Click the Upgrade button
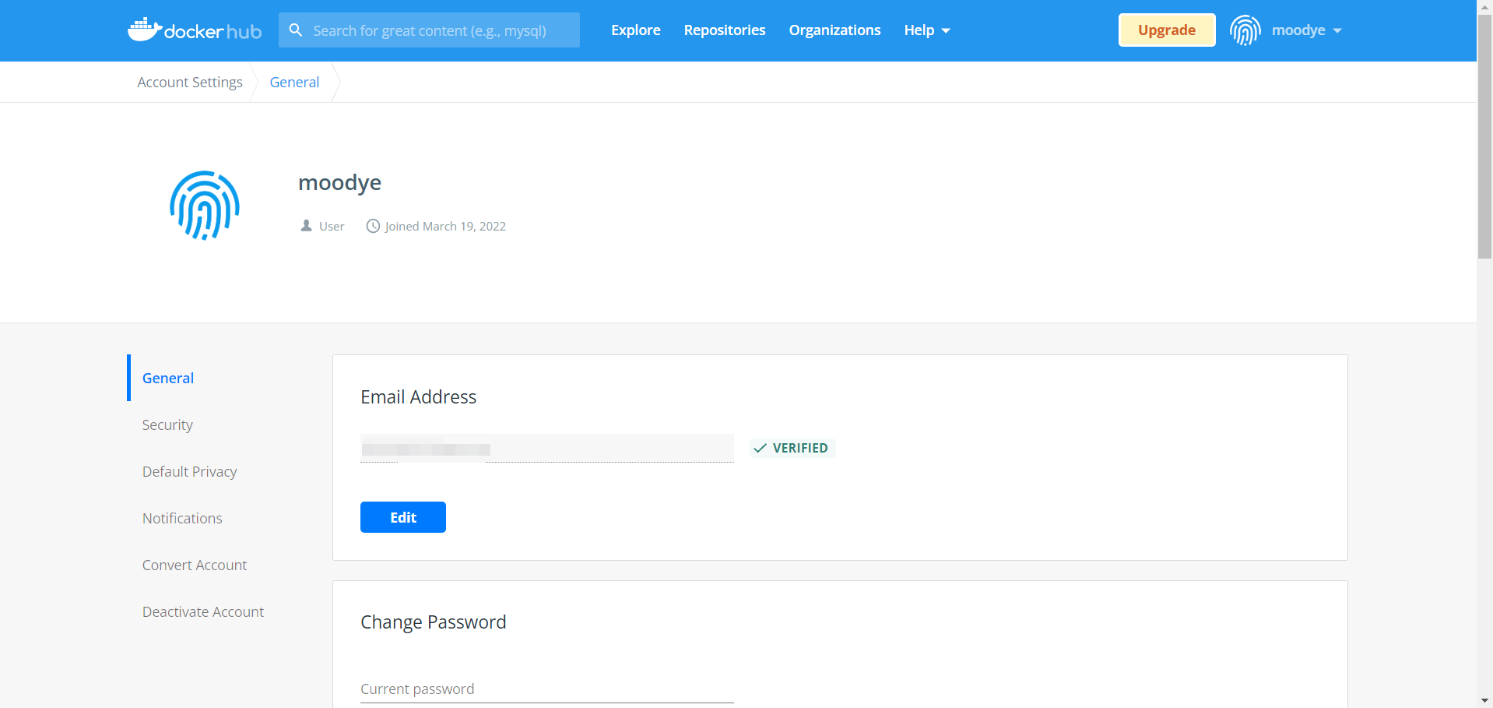The image size is (1493, 708). pyautogui.click(x=1166, y=30)
